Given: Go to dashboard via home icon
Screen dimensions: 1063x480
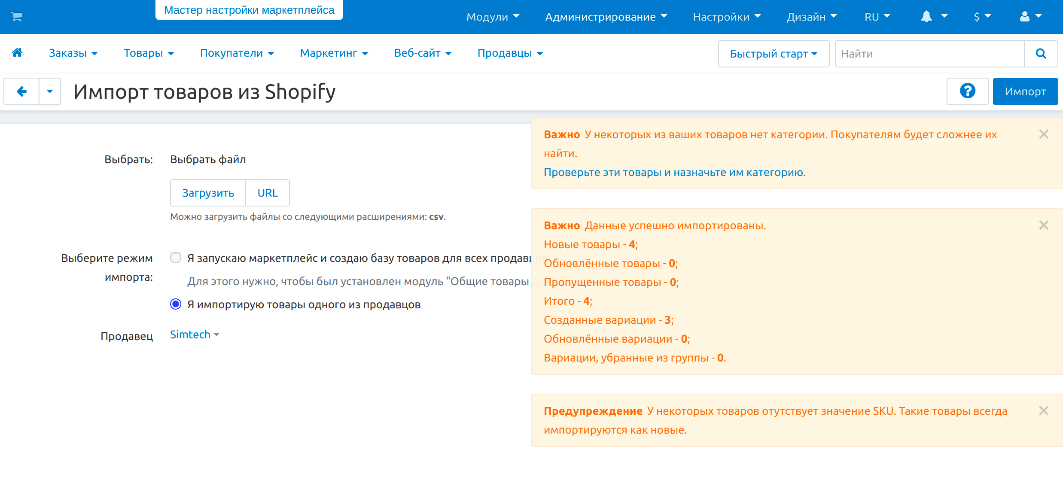Looking at the screenshot, I should 17,53.
